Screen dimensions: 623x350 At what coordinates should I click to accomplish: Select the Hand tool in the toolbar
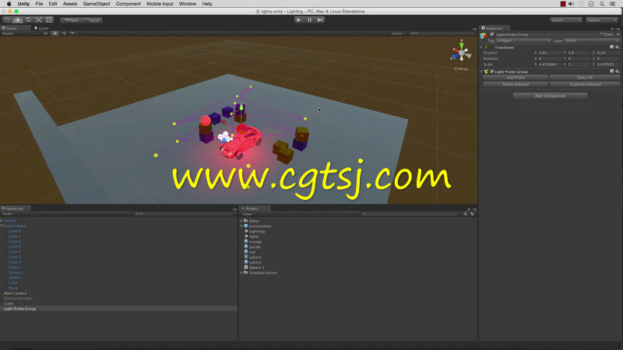coord(7,20)
